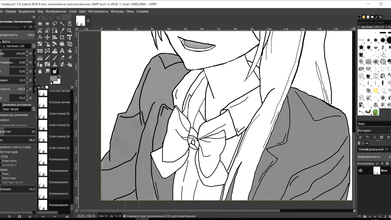Select the Затемнить radio option
The height and width of the screenshot is (220, 391).
tap(9, 165)
